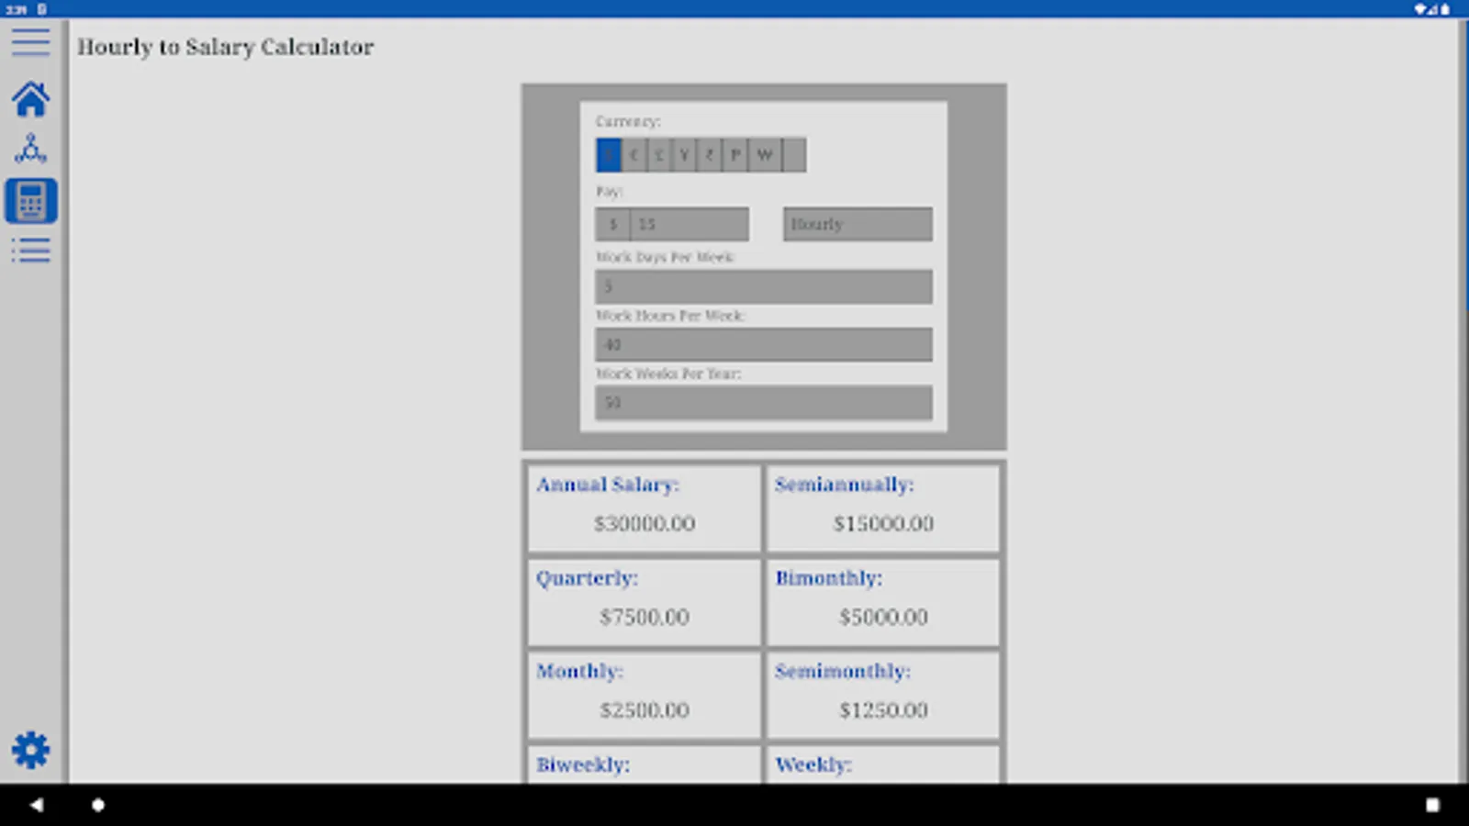
Task: Open the list icon in the sidebar
Action: [30, 250]
